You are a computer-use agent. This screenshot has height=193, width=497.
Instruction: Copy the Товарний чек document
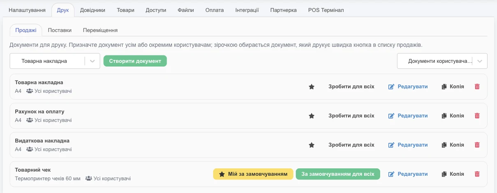pos(453,174)
